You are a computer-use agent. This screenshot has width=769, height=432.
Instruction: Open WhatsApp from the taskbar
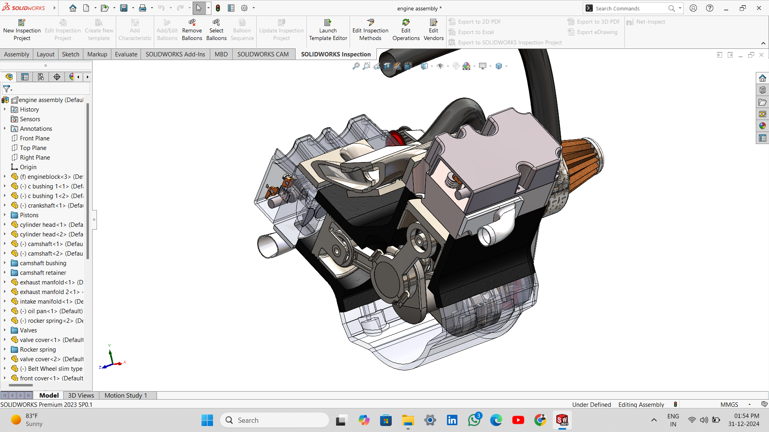(474, 420)
